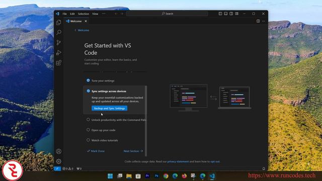Open notifications bell in status bar

pyautogui.click(x=264, y=168)
